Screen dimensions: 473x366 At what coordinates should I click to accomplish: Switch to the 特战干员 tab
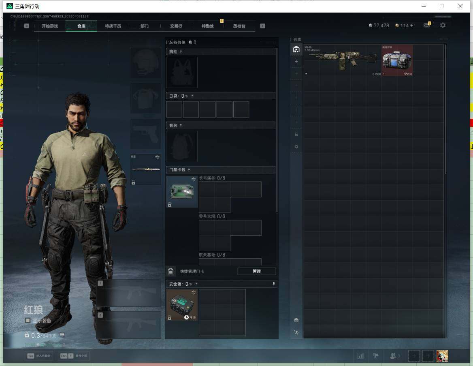(113, 26)
